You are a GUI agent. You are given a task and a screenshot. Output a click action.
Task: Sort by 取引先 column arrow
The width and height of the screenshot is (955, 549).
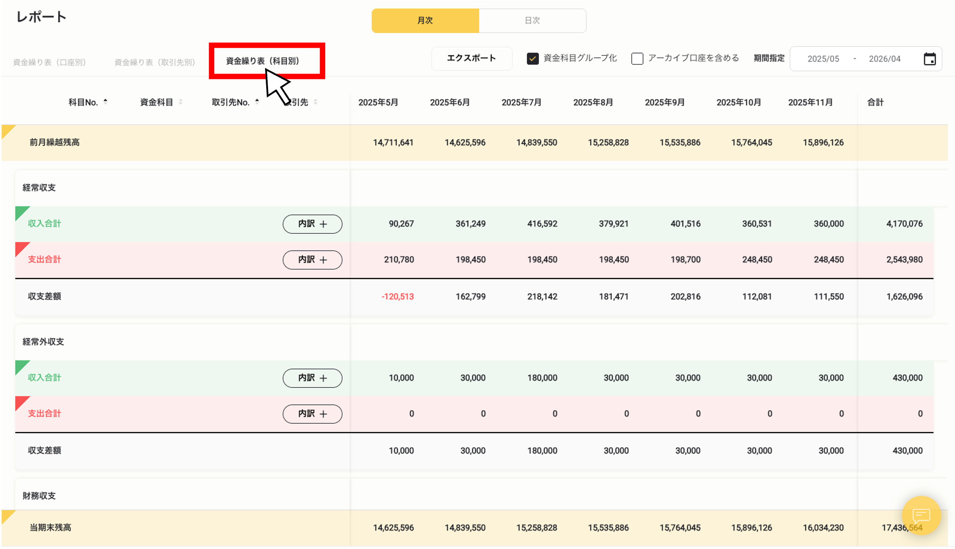316,102
